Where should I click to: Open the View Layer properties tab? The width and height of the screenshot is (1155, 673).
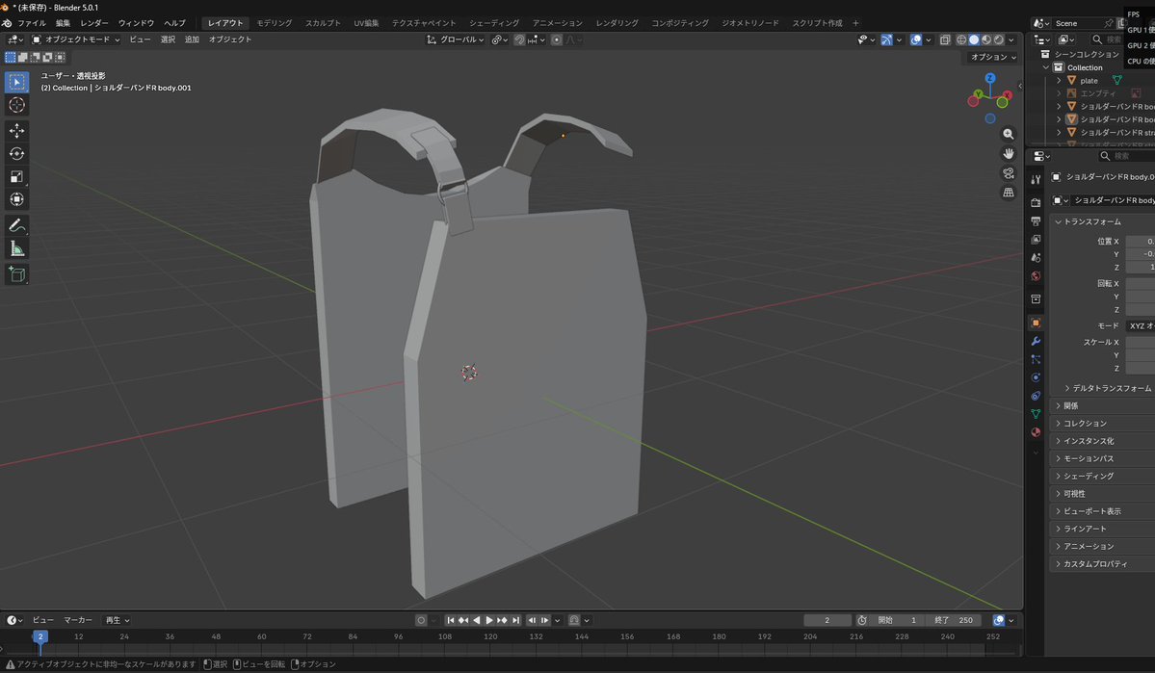[1036, 240]
